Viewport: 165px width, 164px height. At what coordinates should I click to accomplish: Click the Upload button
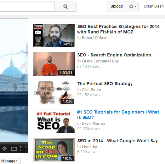click(117, 6)
